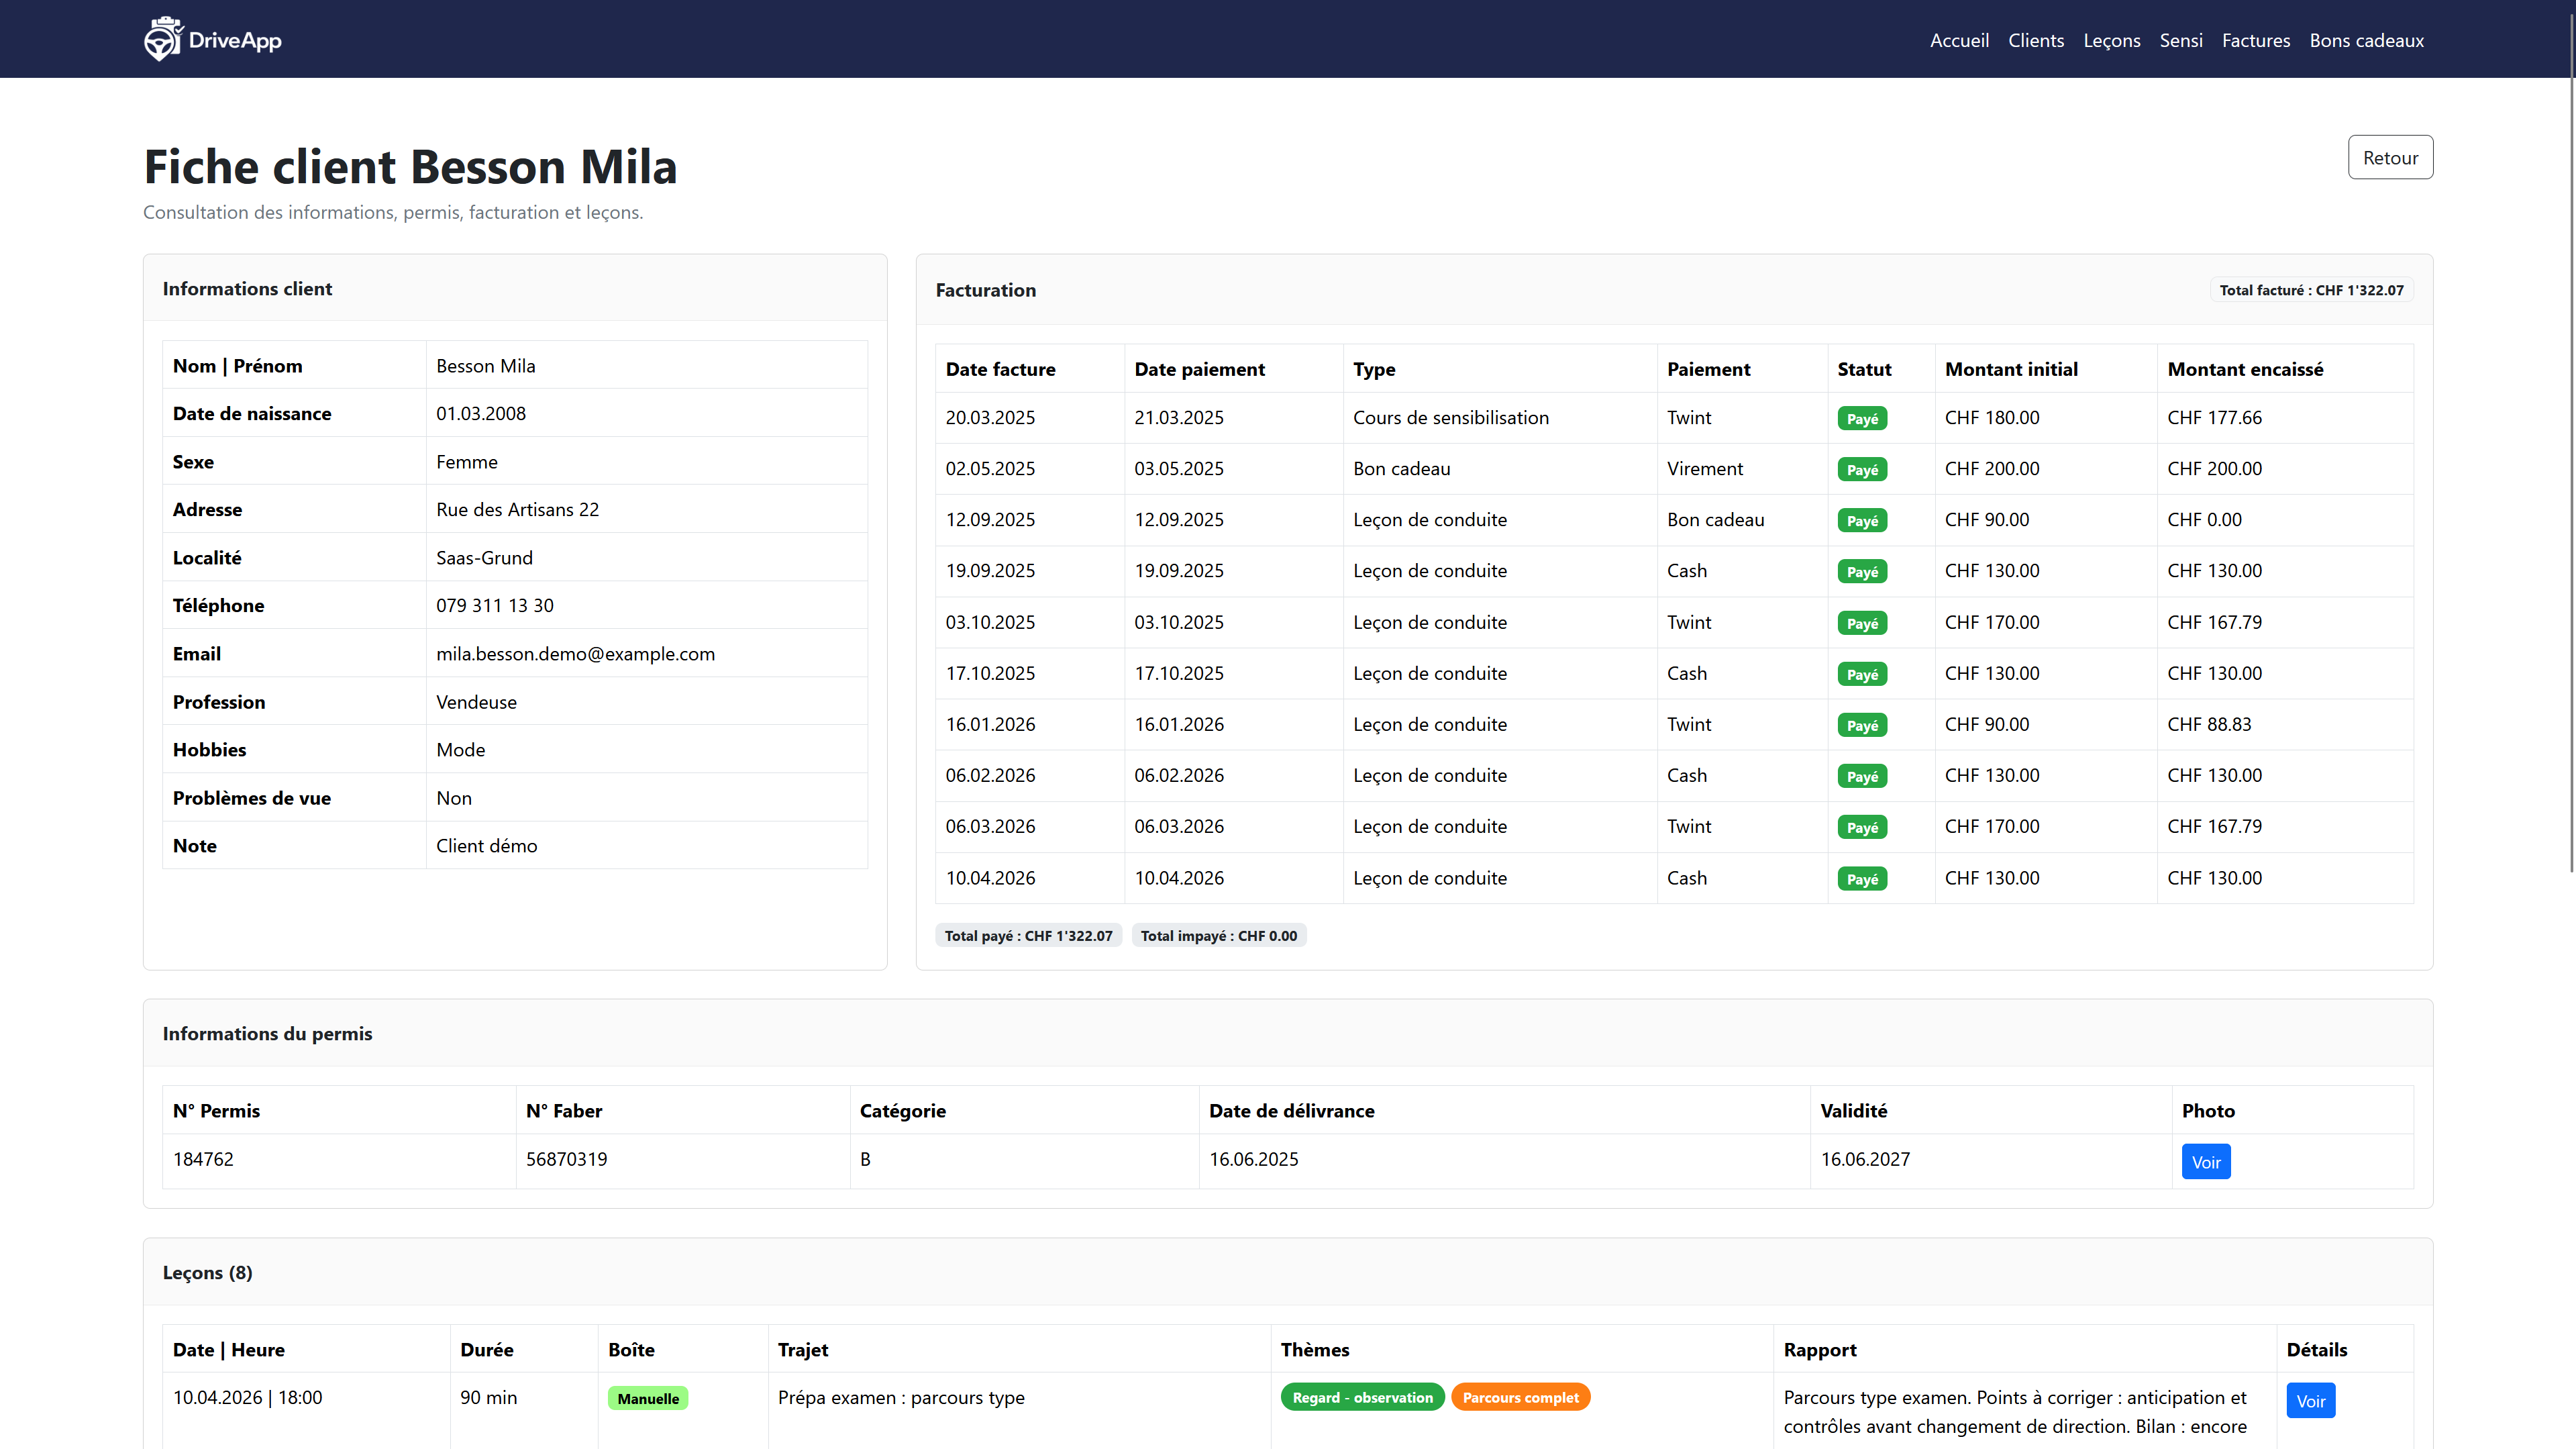This screenshot has width=2576, height=1449.
Task: Click Payé badge on Bon cadeau invoice
Action: tap(1861, 470)
